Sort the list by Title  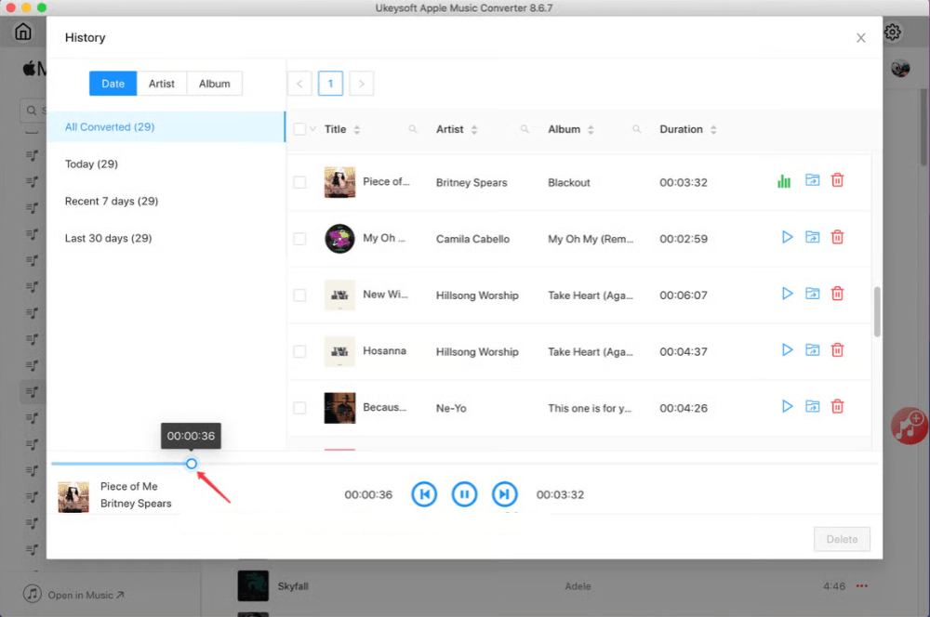(x=356, y=130)
